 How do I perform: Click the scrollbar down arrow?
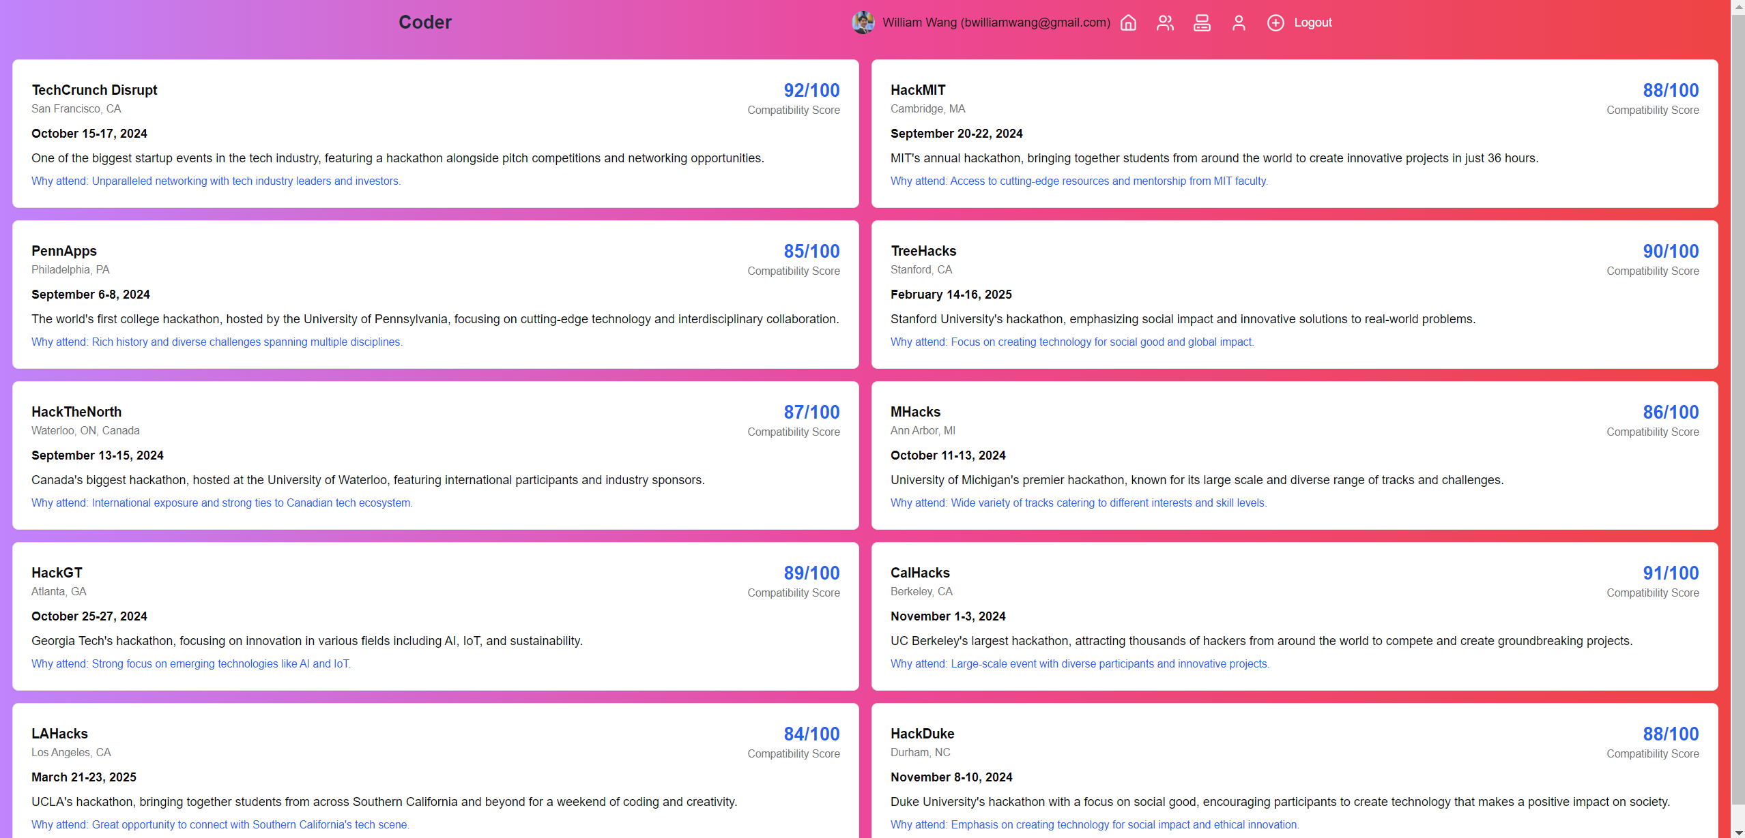click(1737, 832)
